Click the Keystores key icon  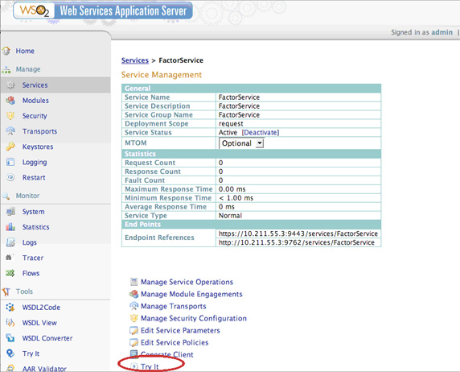(x=10, y=147)
